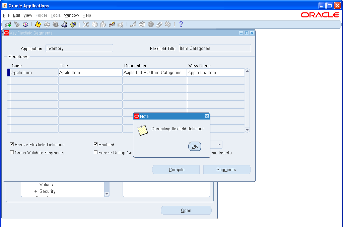Expand the Security tree node

(36, 191)
